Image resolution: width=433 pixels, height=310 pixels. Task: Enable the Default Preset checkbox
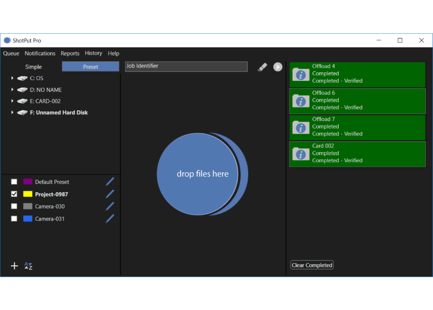[x=14, y=182]
